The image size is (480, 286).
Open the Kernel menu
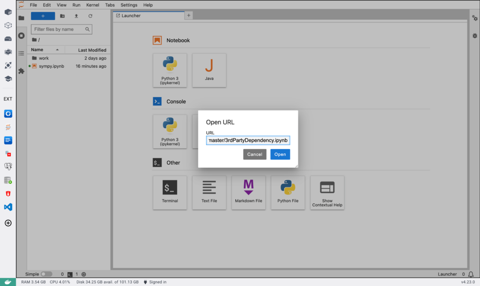pos(93,5)
